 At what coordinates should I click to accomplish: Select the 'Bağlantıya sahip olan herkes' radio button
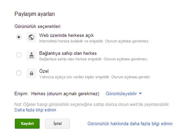click(x=19, y=55)
